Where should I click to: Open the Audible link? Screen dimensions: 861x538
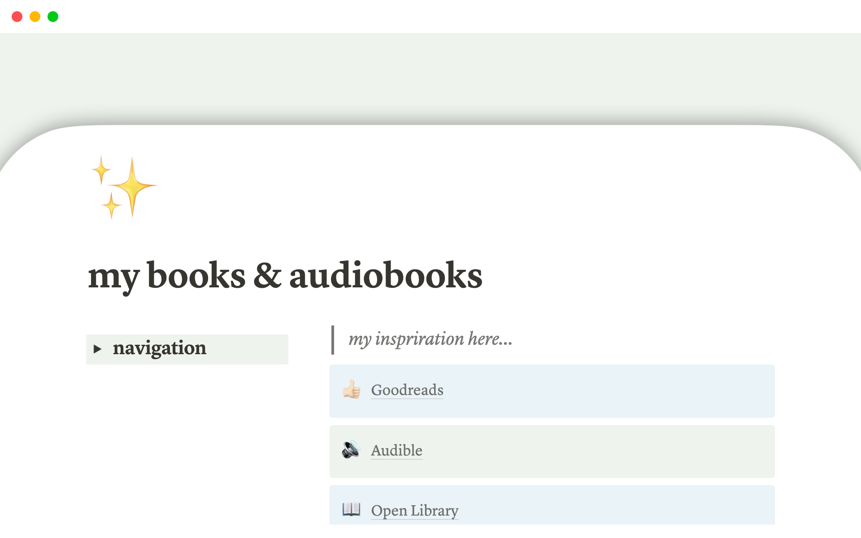click(x=396, y=451)
